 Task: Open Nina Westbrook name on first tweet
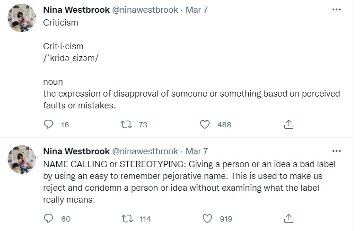point(76,10)
